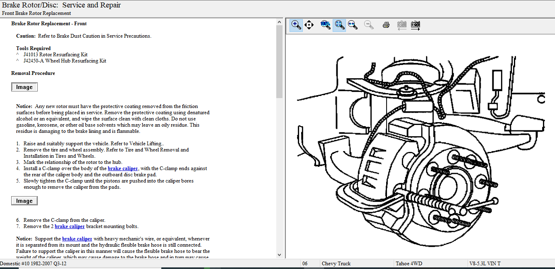Screen dimensions: 555x269
Task: Select the zoom in magnifier tool
Action: [x=296, y=25]
